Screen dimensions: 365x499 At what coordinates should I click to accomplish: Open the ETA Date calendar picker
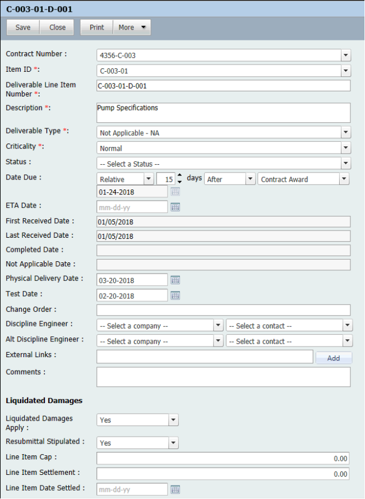(x=175, y=207)
